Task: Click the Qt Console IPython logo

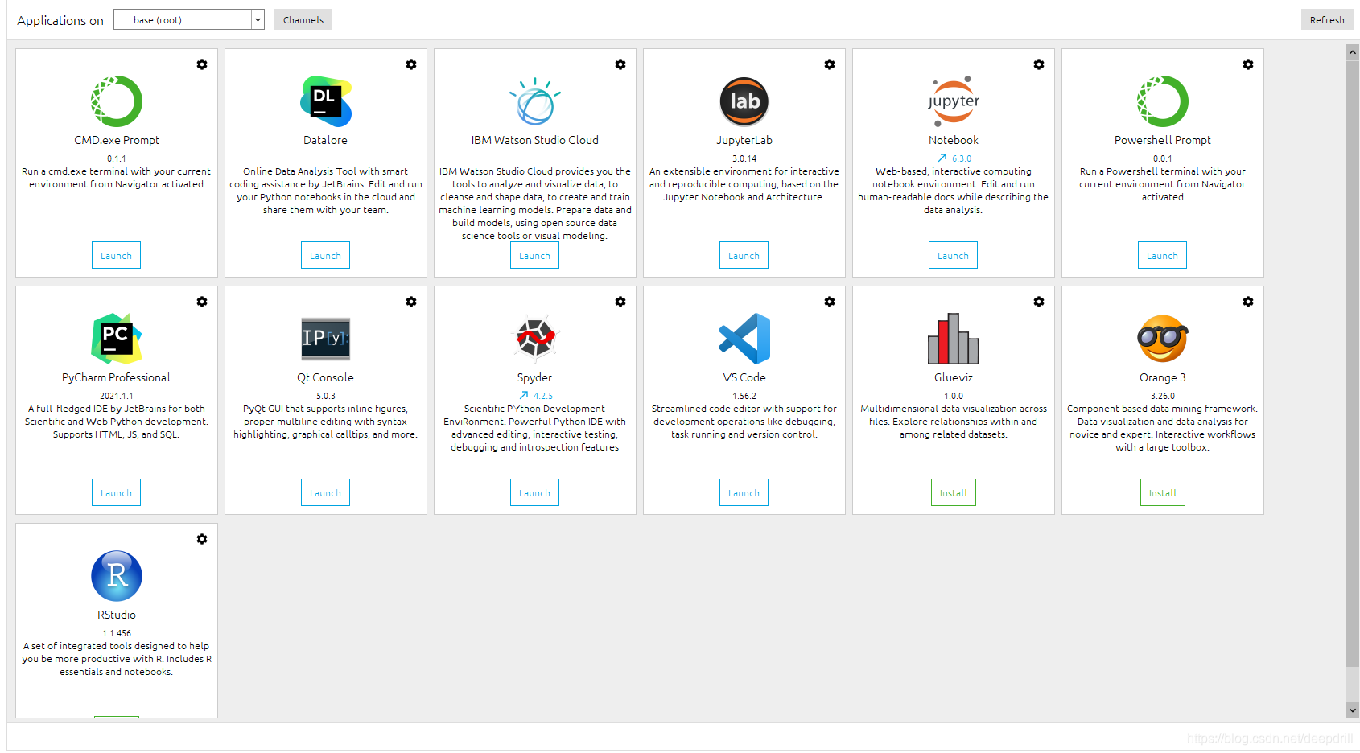Action: [326, 339]
